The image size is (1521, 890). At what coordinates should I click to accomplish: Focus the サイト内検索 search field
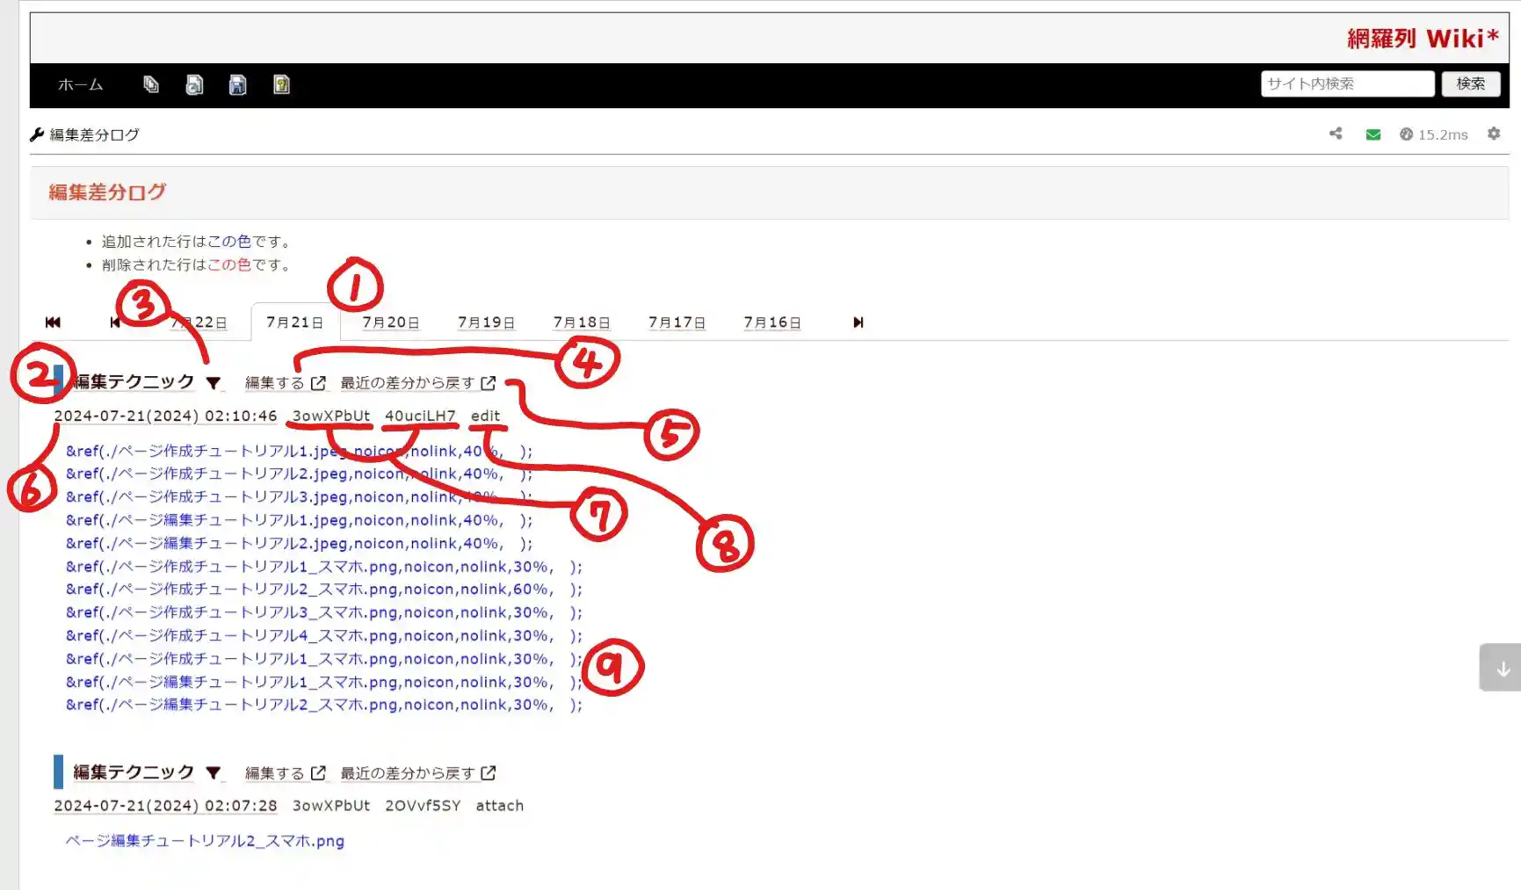[1347, 83]
